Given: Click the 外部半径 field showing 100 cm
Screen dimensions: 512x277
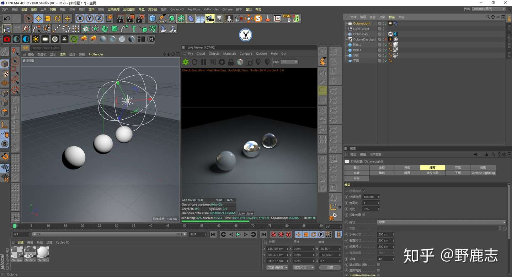Looking at the screenshot, I should coord(371,197).
